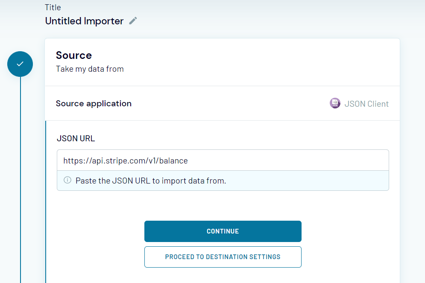This screenshot has width=425, height=283.
Task: Click the completed Source step checkmark circle
Action: click(20, 64)
